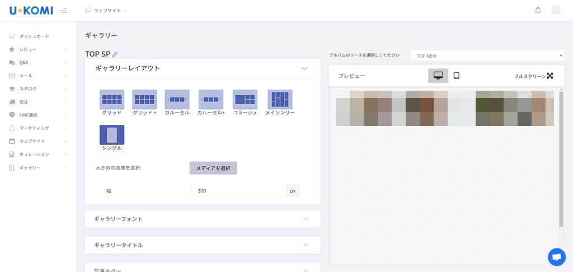Select the シングル layout

click(x=112, y=138)
